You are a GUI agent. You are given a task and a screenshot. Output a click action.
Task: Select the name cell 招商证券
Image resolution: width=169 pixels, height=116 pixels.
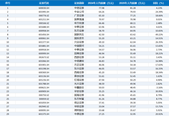(79, 53)
